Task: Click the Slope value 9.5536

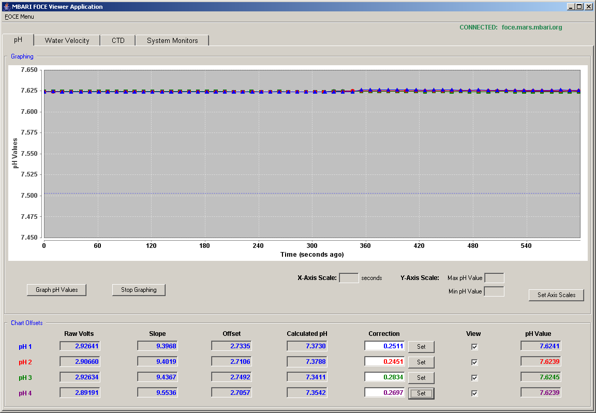Action: pyautogui.click(x=157, y=392)
